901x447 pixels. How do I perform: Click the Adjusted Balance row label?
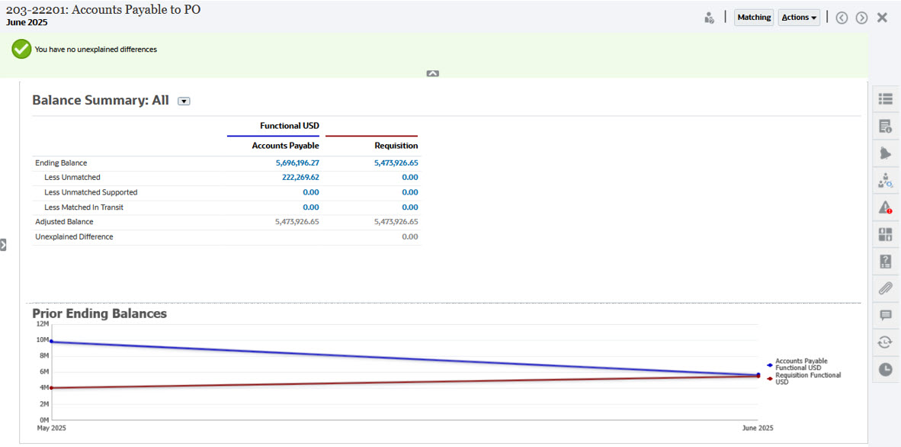tap(64, 221)
